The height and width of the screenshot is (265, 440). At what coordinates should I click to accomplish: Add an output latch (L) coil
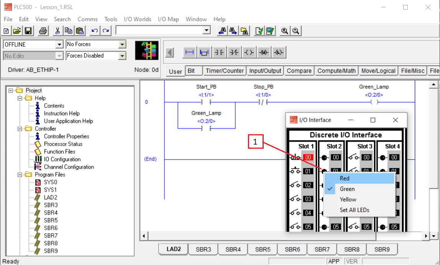click(279, 52)
